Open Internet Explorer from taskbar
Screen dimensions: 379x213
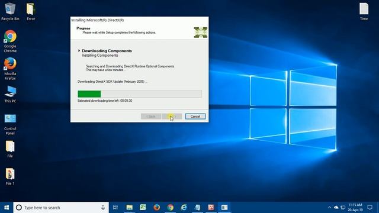point(184,208)
